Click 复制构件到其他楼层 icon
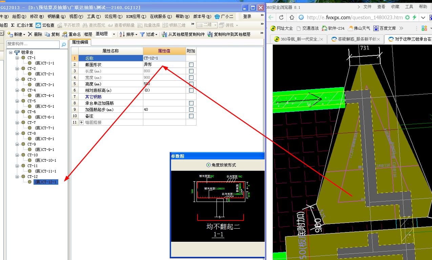Image resolution: width=432 pixels, height=260 pixels. [x=210, y=34]
